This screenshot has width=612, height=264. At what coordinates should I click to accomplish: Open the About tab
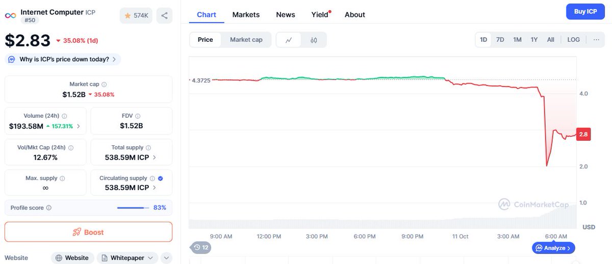pos(355,14)
